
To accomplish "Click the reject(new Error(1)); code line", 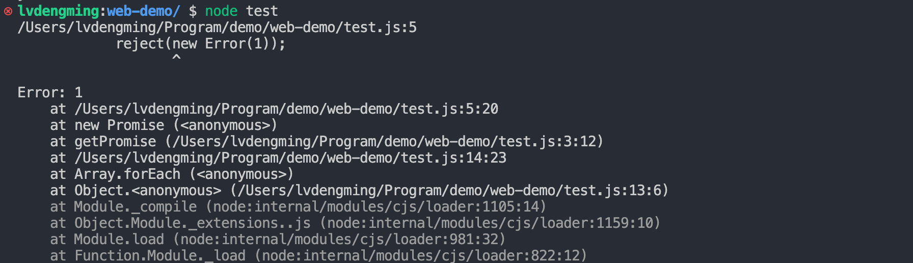I will (200, 44).
